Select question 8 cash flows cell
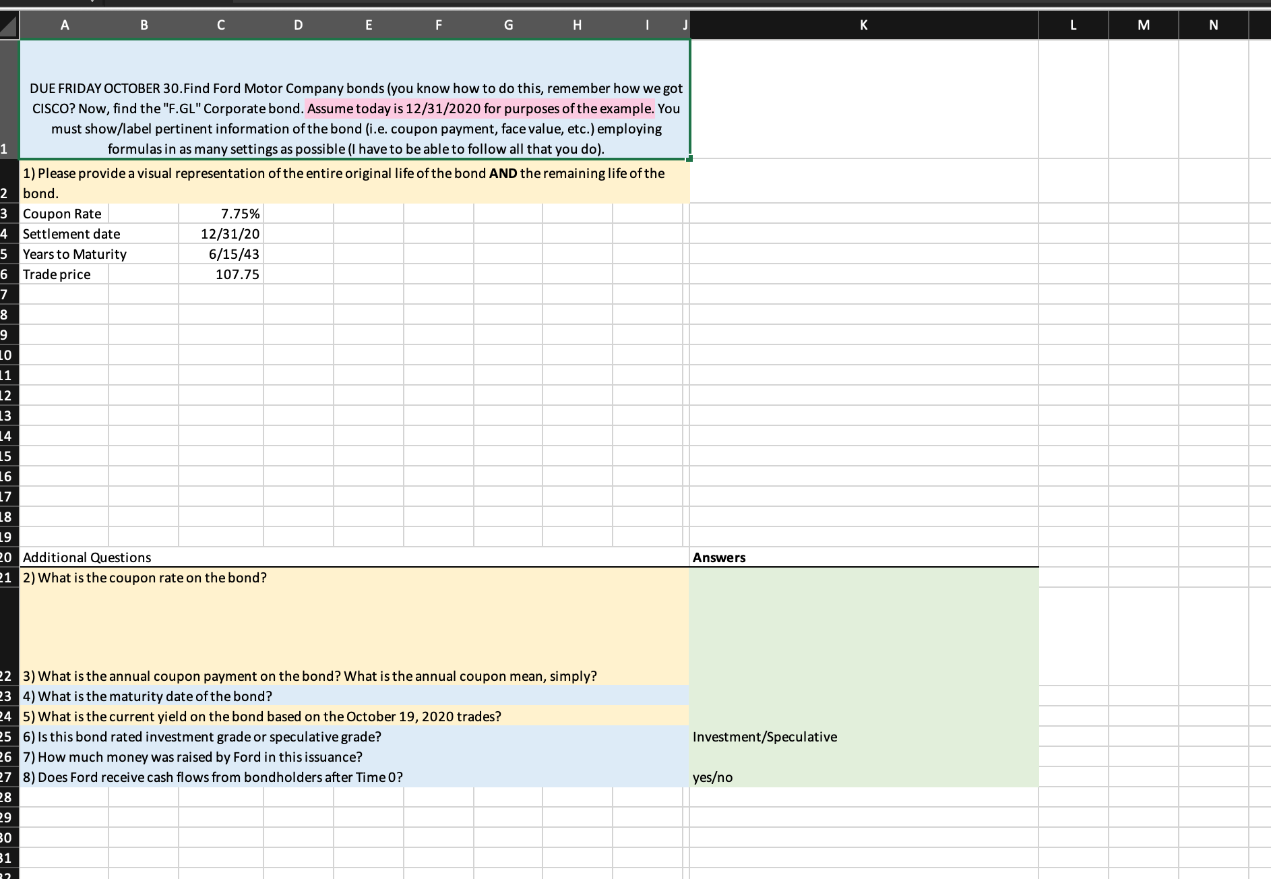This screenshot has height=879, width=1271. tap(355, 777)
